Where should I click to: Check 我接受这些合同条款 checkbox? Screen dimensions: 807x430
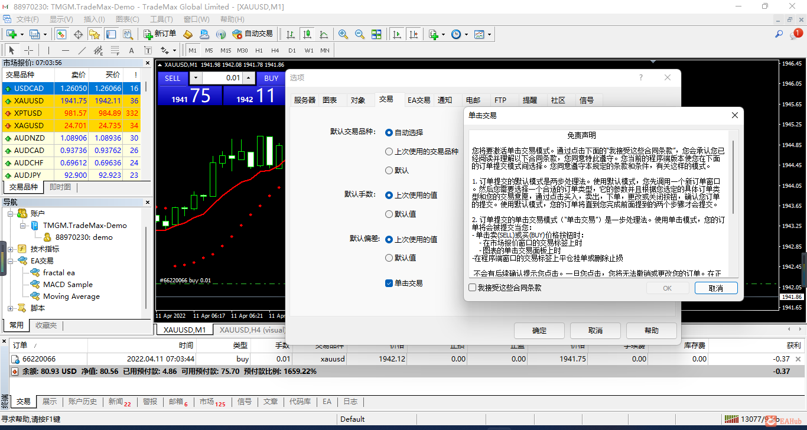[472, 288]
